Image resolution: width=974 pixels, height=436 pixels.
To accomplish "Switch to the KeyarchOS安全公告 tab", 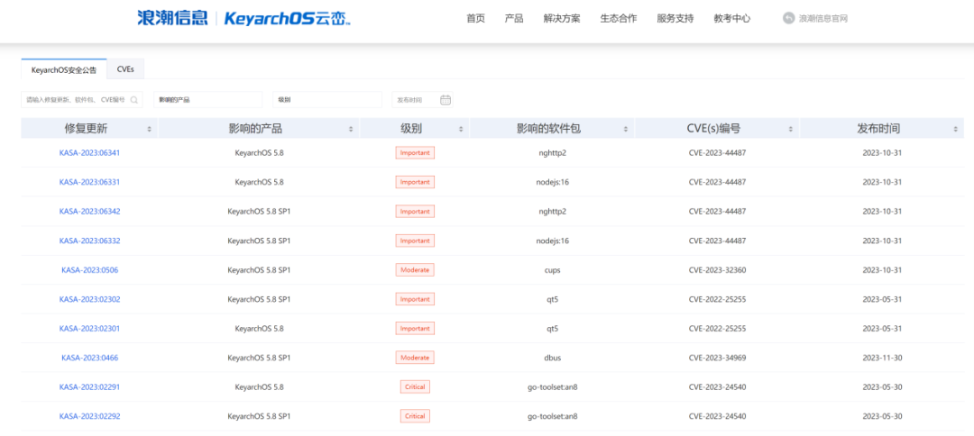I will (x=64, y=69).
